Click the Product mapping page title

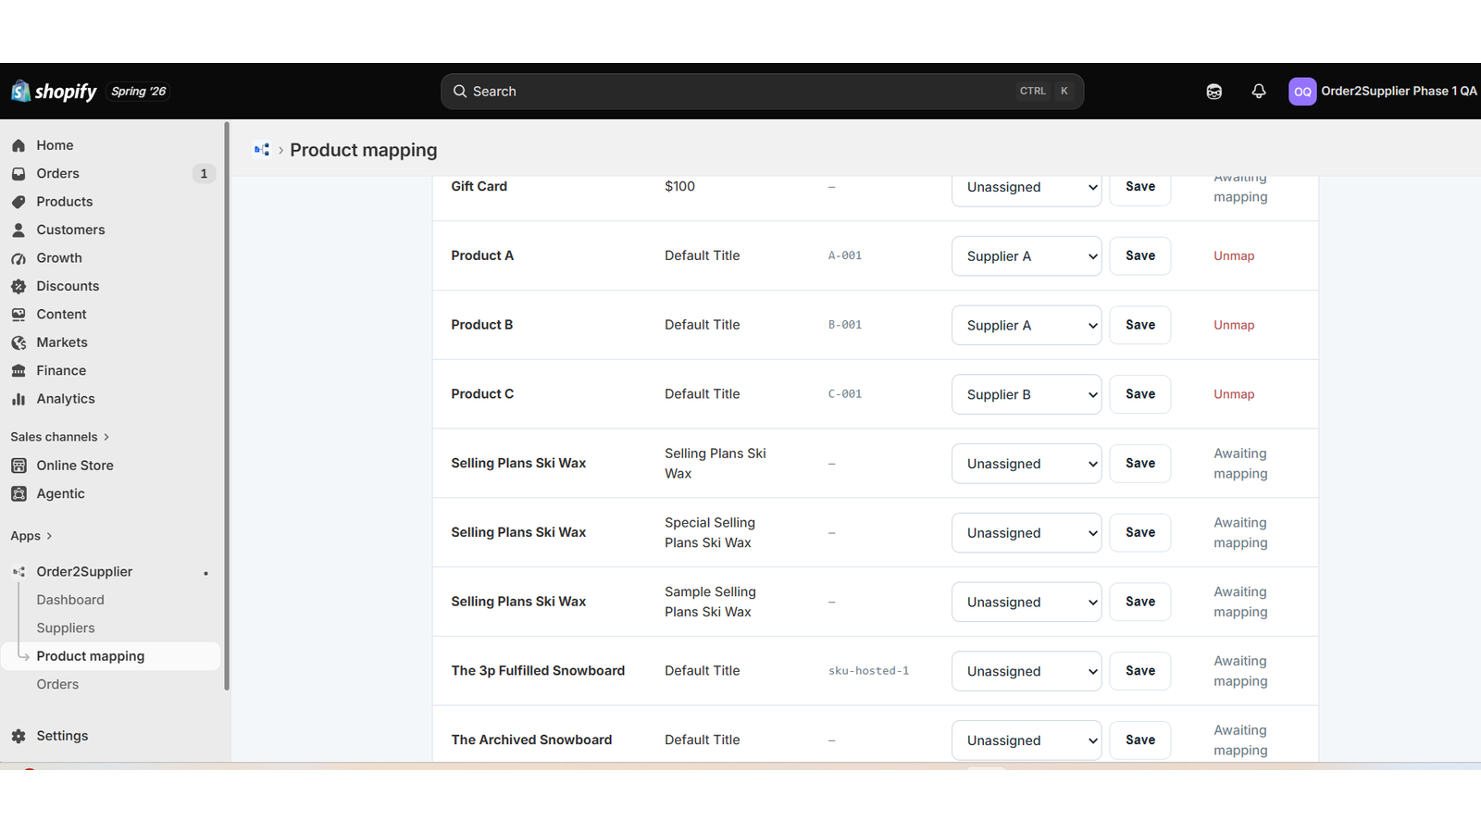[x=364, y=150]
